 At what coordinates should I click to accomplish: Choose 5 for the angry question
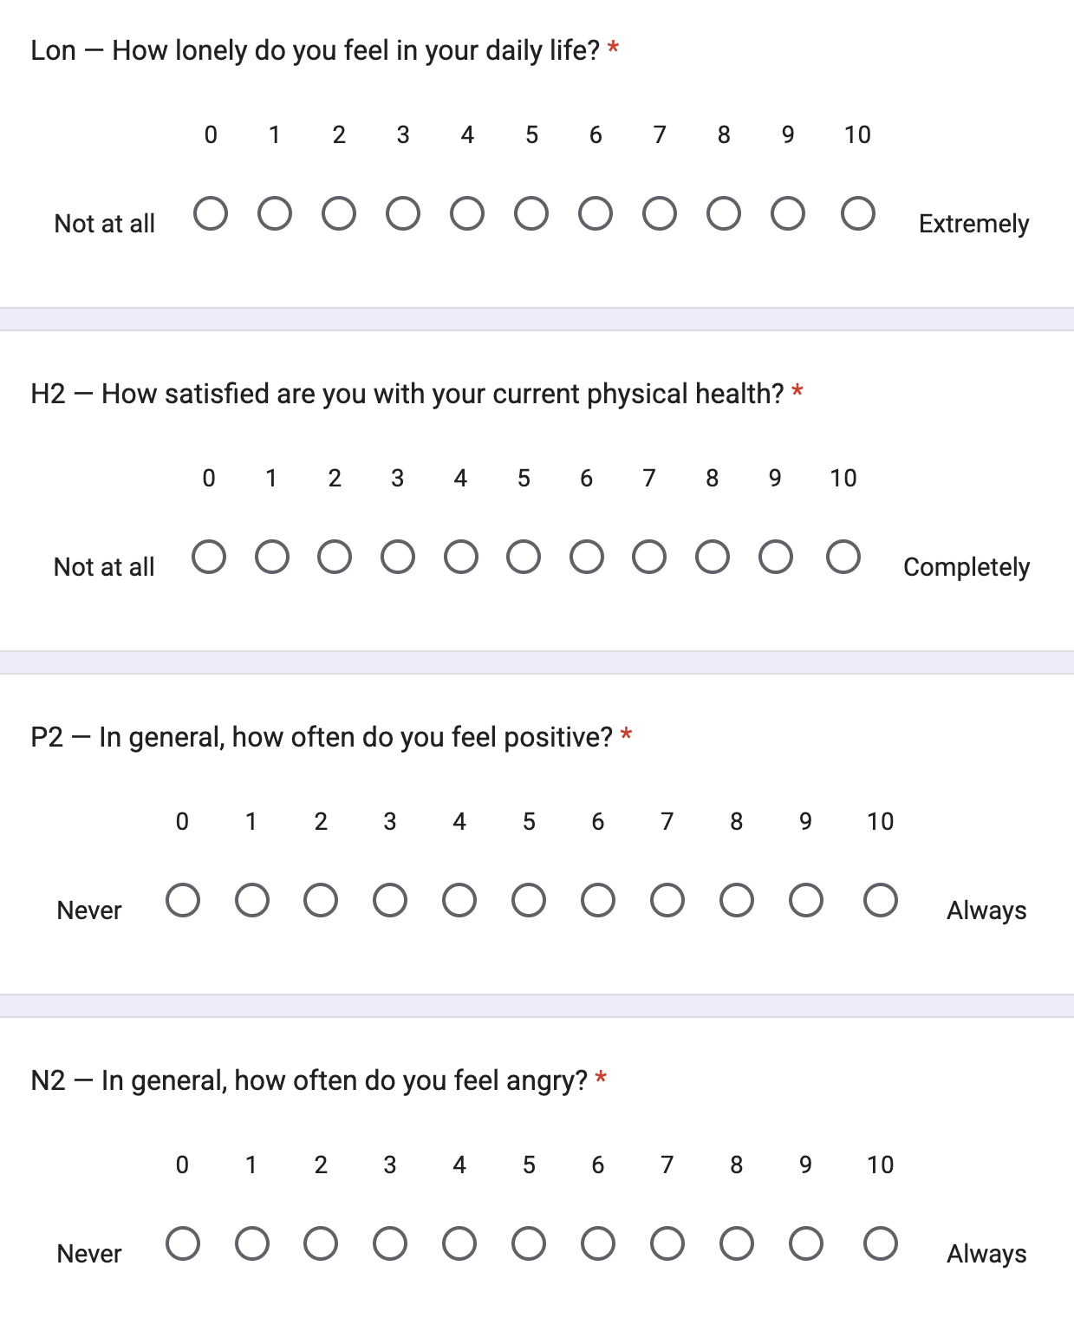[529, 1243]
